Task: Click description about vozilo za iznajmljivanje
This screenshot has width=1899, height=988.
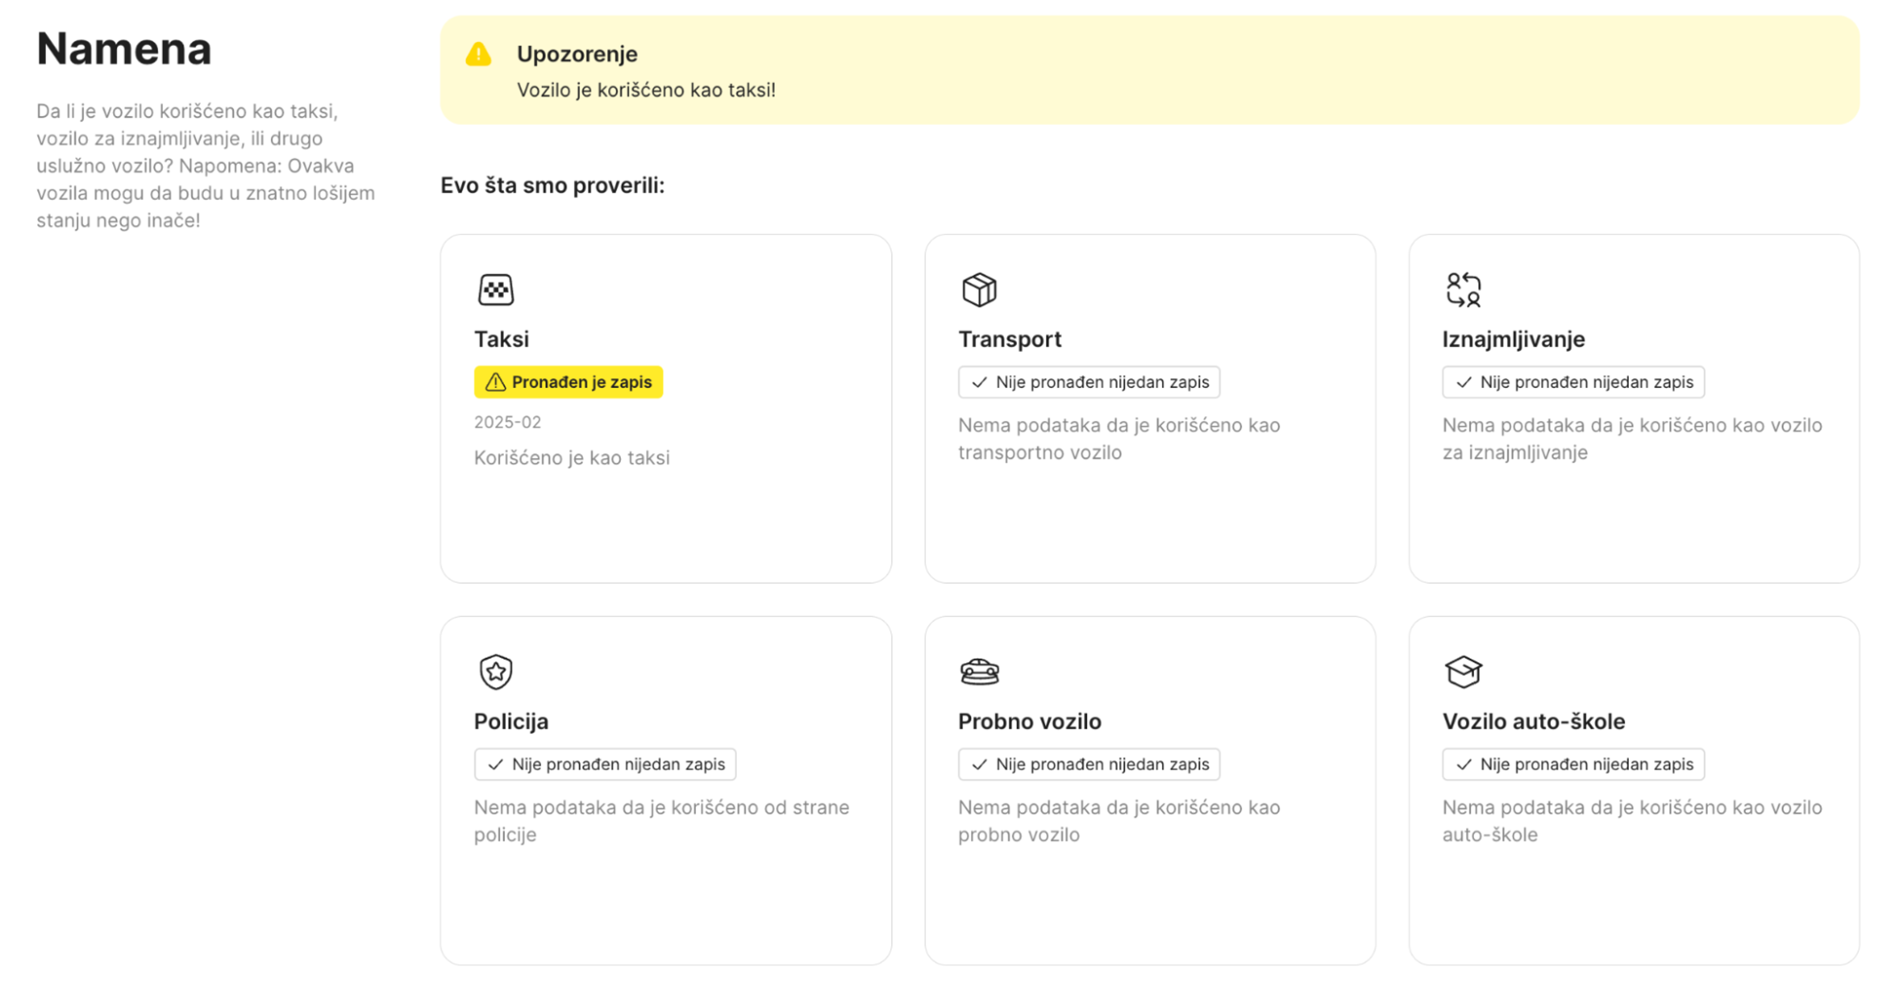Action: pos(1632,439)
